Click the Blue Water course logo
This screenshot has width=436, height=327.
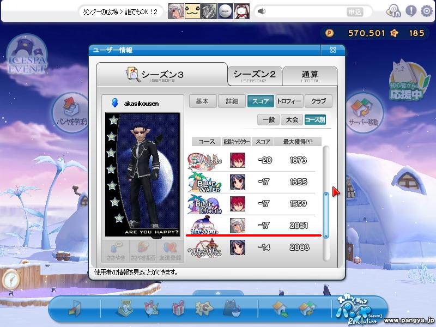tap(204, 182)
